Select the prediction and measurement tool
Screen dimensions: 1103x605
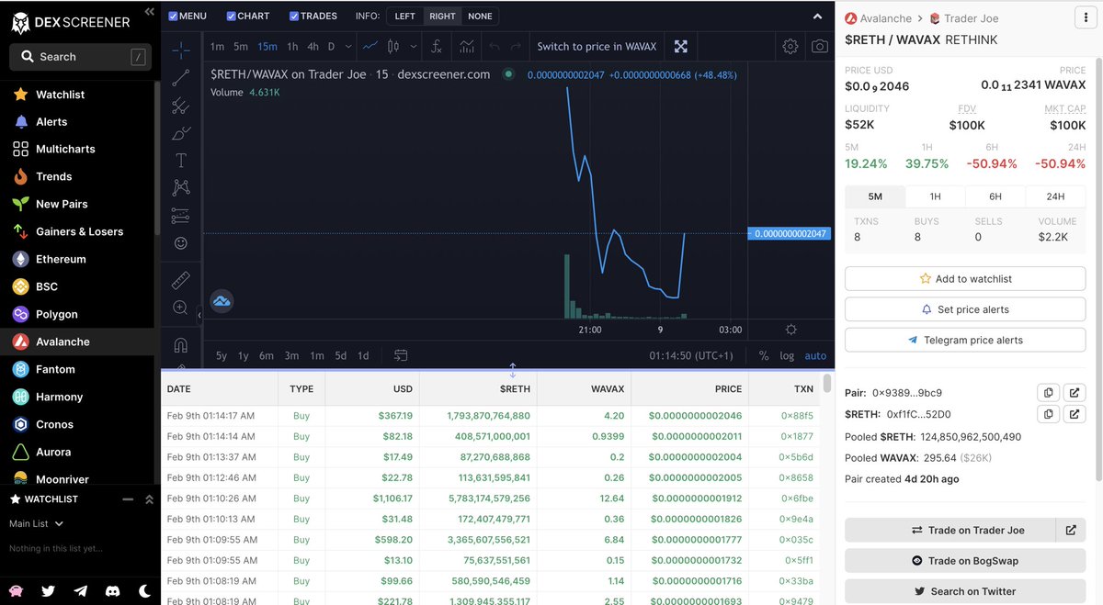pos(180,216)
